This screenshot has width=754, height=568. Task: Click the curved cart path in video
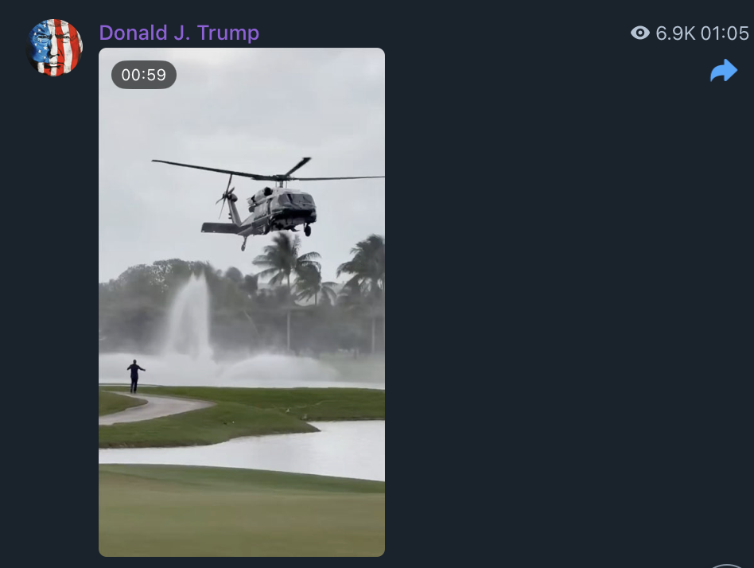click(154, 409)
